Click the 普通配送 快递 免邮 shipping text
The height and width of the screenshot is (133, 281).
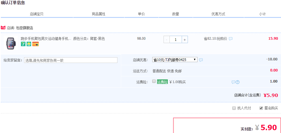167,71
